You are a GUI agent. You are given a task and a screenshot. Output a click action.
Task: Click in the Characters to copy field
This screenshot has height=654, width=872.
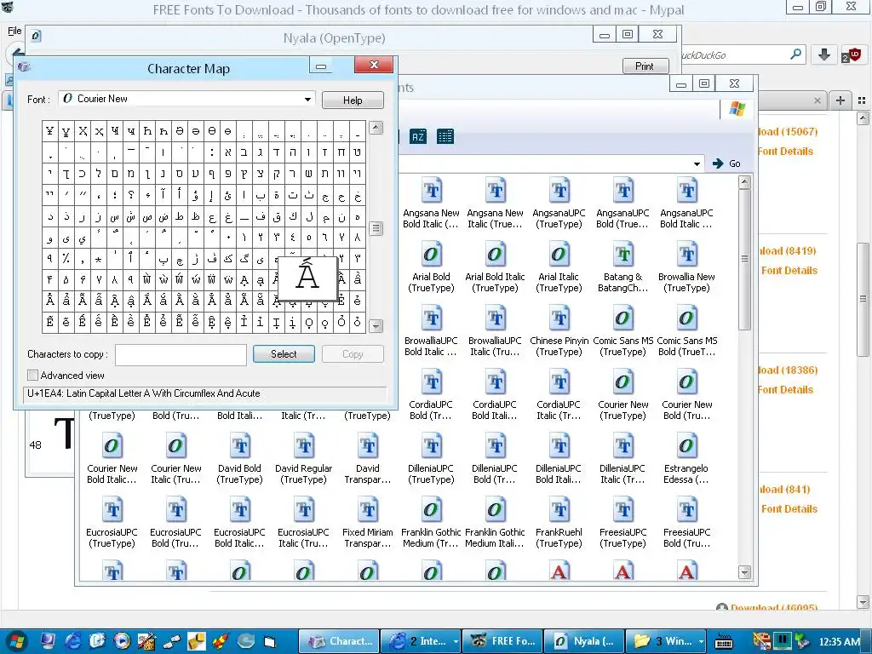pos(181,355)
